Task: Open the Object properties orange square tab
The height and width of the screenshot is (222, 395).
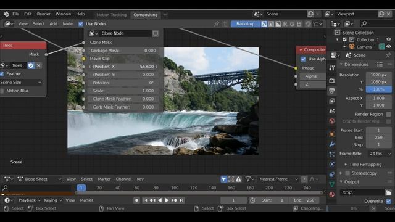Action: 332,134
